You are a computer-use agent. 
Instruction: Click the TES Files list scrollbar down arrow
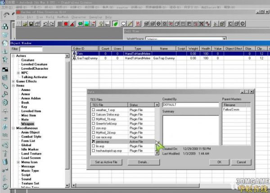point(157,153)
